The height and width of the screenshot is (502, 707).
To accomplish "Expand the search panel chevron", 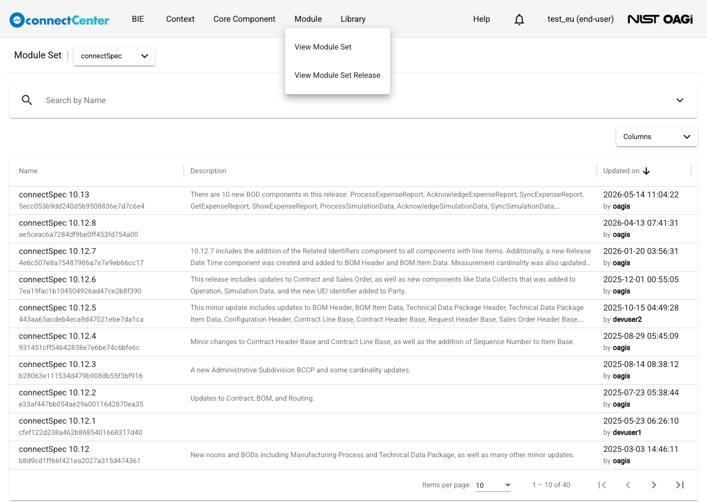I will [680, 100].
